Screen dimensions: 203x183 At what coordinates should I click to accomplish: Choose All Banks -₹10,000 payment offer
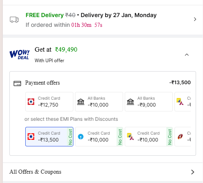(99, 102)
